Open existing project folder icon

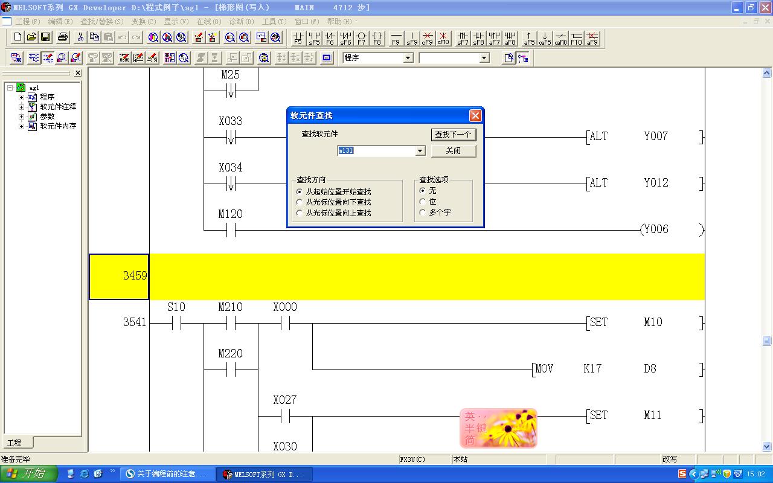[31, 37]
